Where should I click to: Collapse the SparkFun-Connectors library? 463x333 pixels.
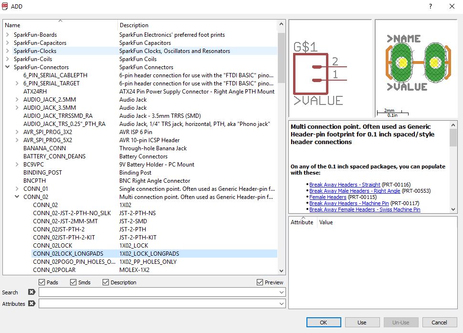[x=7, y=67]
